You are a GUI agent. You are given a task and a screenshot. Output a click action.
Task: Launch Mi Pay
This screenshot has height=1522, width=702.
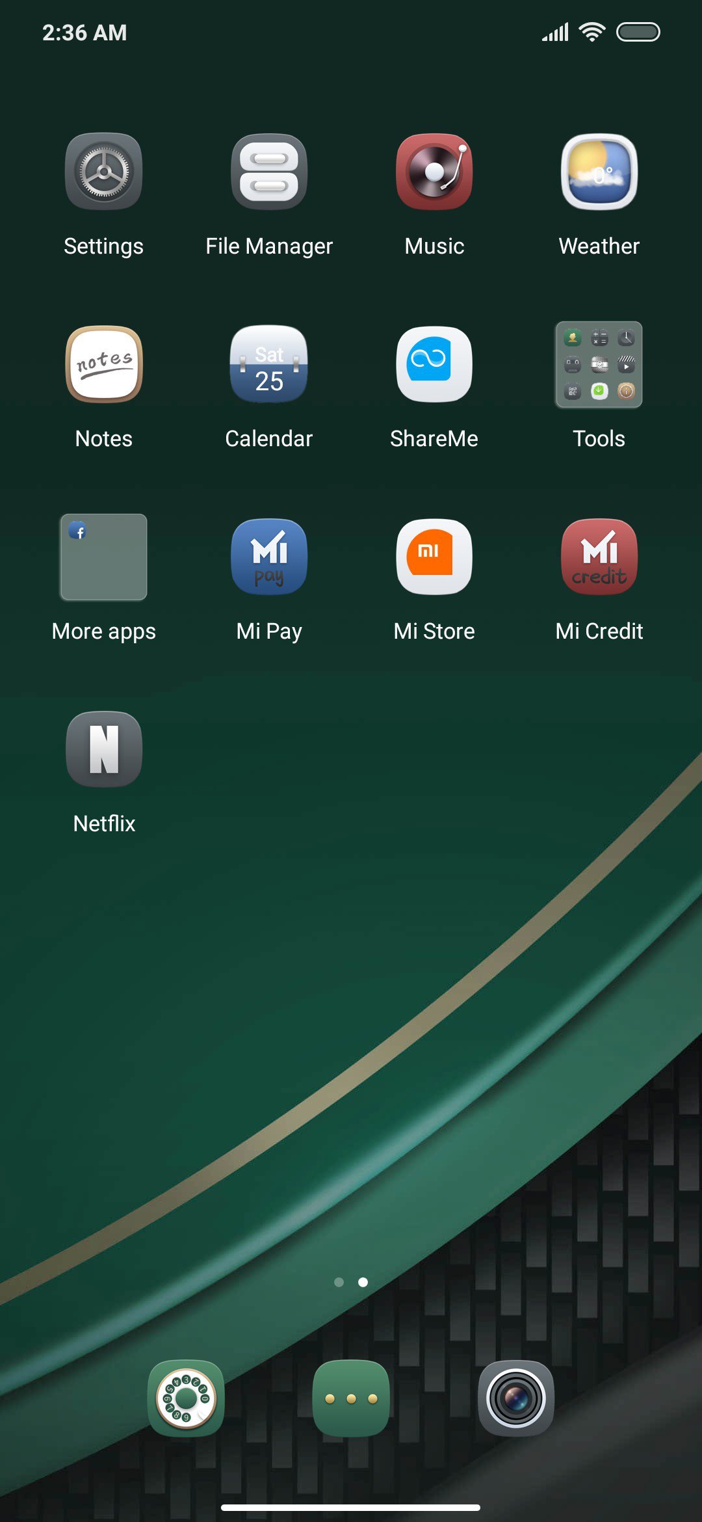[x=269, y=557]
